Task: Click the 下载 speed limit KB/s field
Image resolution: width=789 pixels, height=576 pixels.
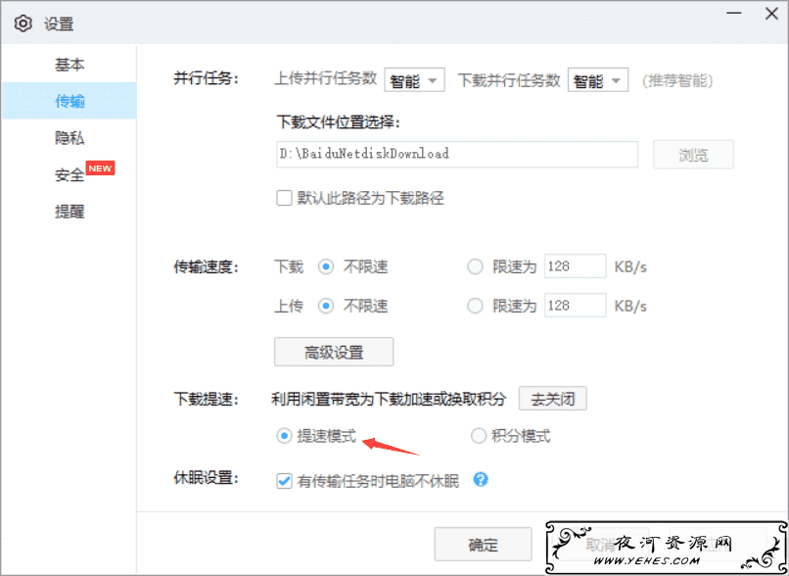Action: (x=576, y=266)
